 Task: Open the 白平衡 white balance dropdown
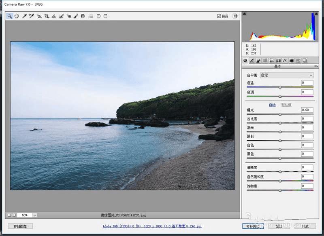pyautogui.click(x=287, y=75)
